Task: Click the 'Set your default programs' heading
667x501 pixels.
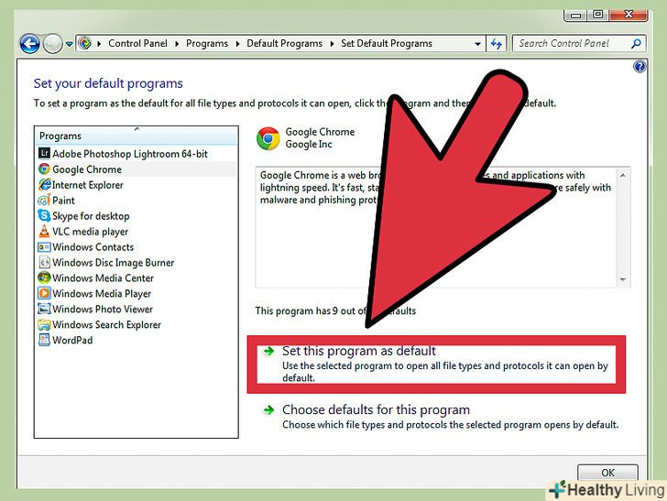Action: (x=108, y=83)
